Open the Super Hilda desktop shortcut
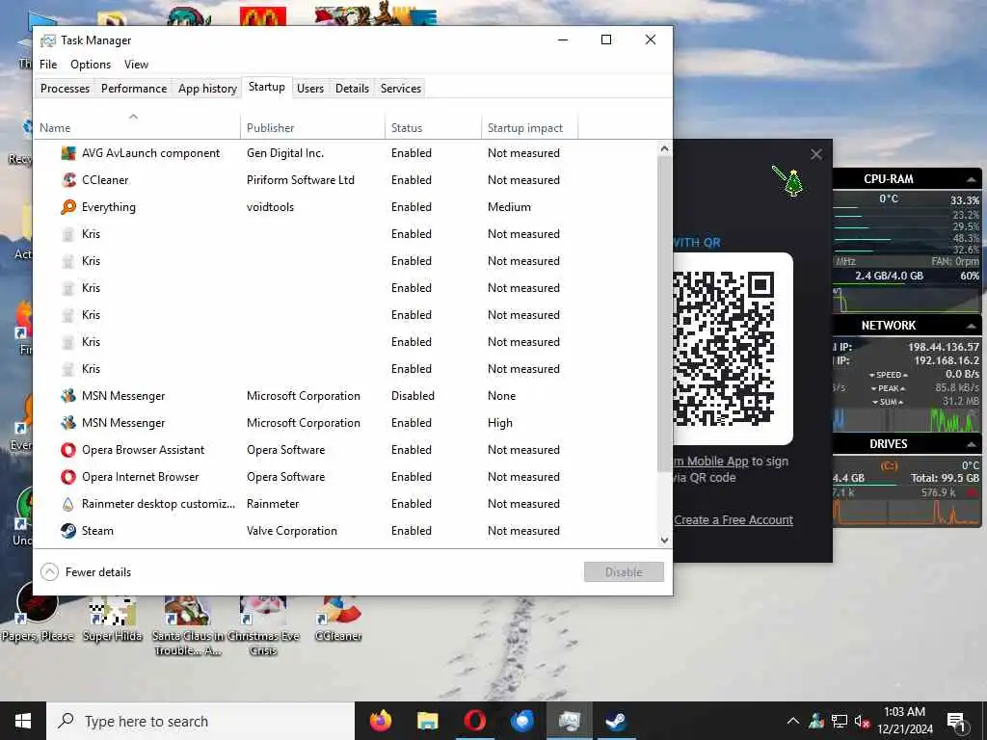The image size is (987, 740). [112, 618]
